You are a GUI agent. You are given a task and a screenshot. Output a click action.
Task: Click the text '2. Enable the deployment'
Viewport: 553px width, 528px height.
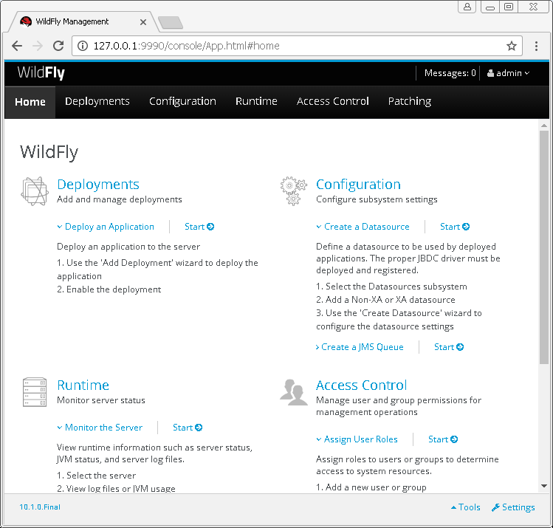tap(109, 289)
